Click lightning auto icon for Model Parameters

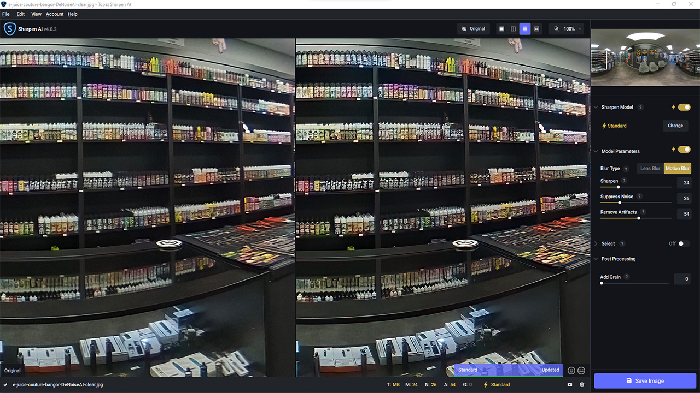pos(673,150)
